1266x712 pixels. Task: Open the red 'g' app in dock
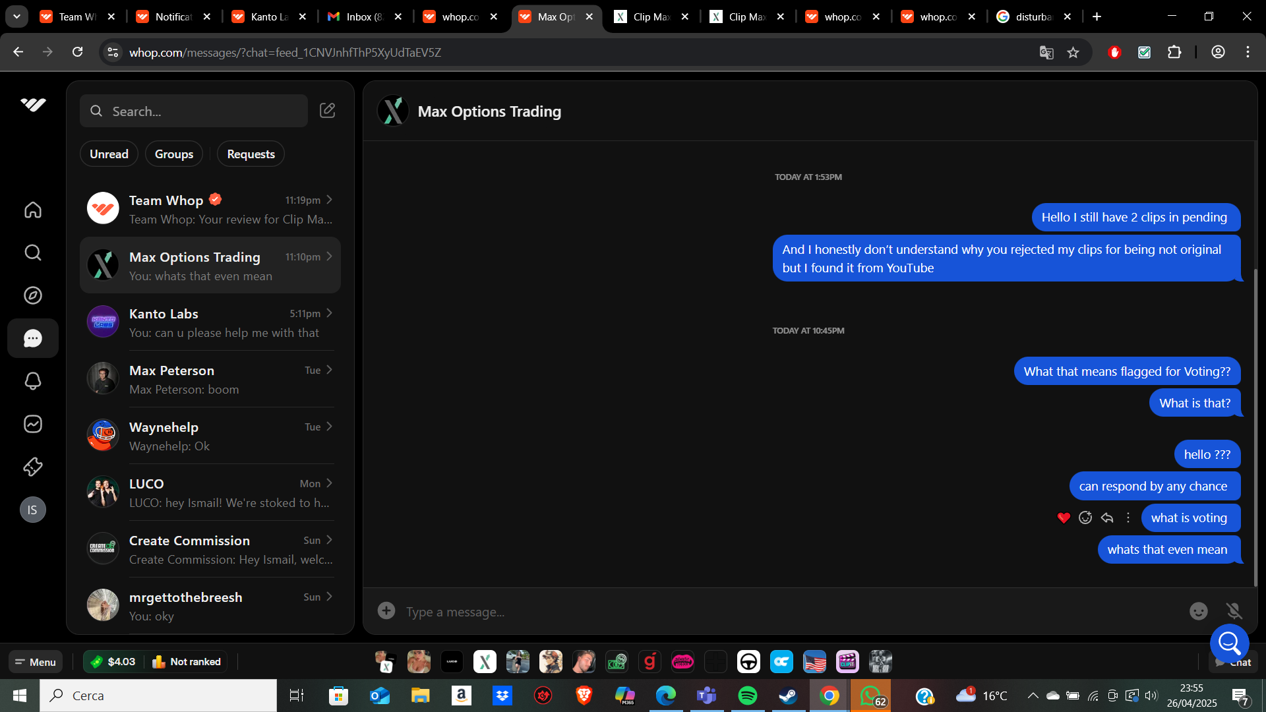click(x=649, y=661)
